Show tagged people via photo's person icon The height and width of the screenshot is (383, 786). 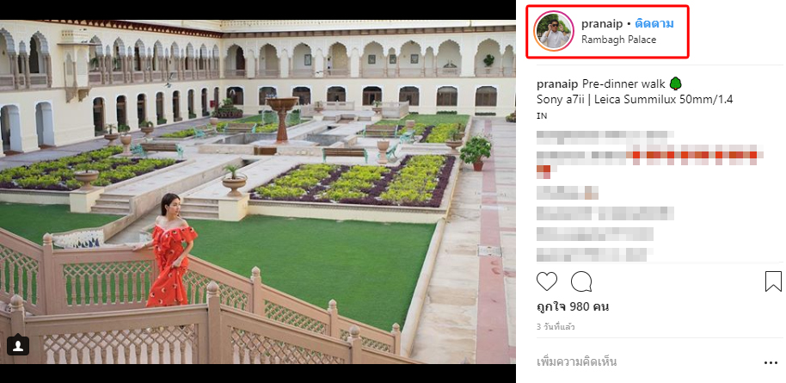tap(18, 345)
